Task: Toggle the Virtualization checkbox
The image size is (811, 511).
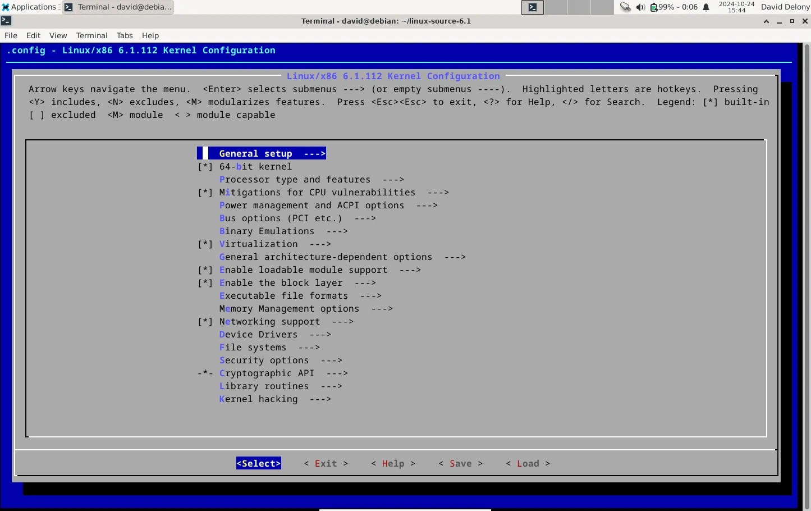Action: (x=205, y=244)
